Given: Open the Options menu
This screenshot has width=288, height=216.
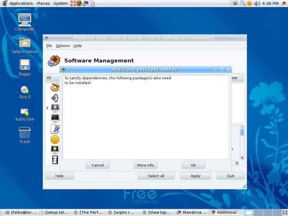Looking at the screenshot, I should pos(63,46).
